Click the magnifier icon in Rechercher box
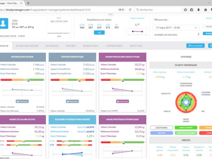 point(137,10)
